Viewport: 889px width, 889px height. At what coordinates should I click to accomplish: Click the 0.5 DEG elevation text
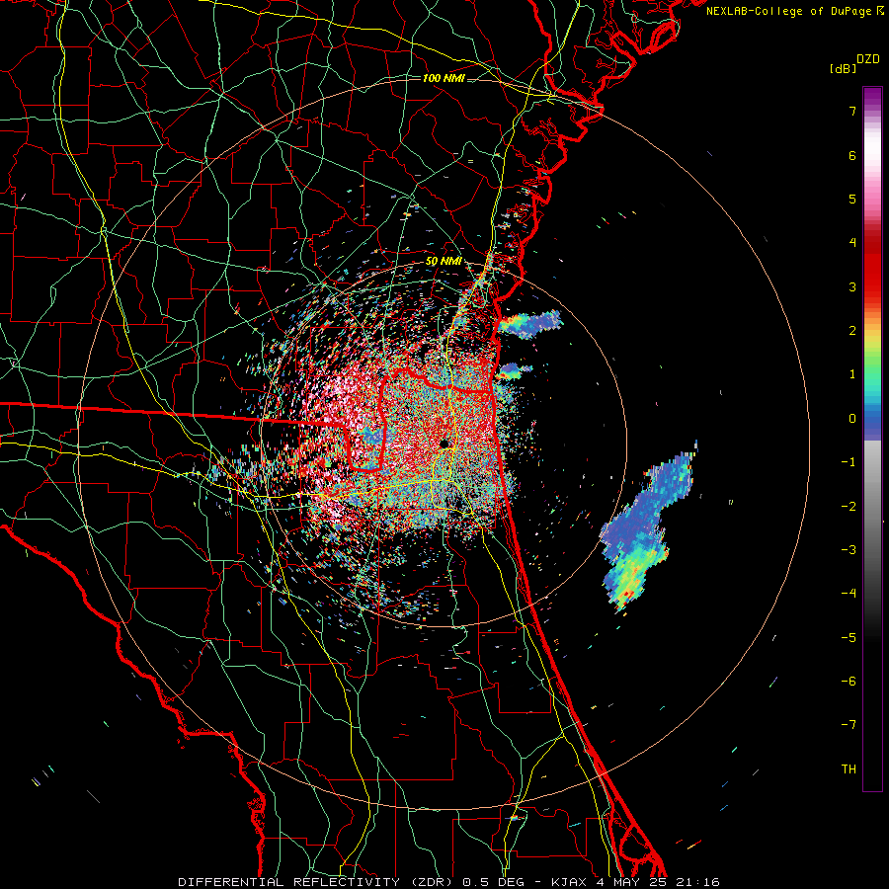click(494, 882)
